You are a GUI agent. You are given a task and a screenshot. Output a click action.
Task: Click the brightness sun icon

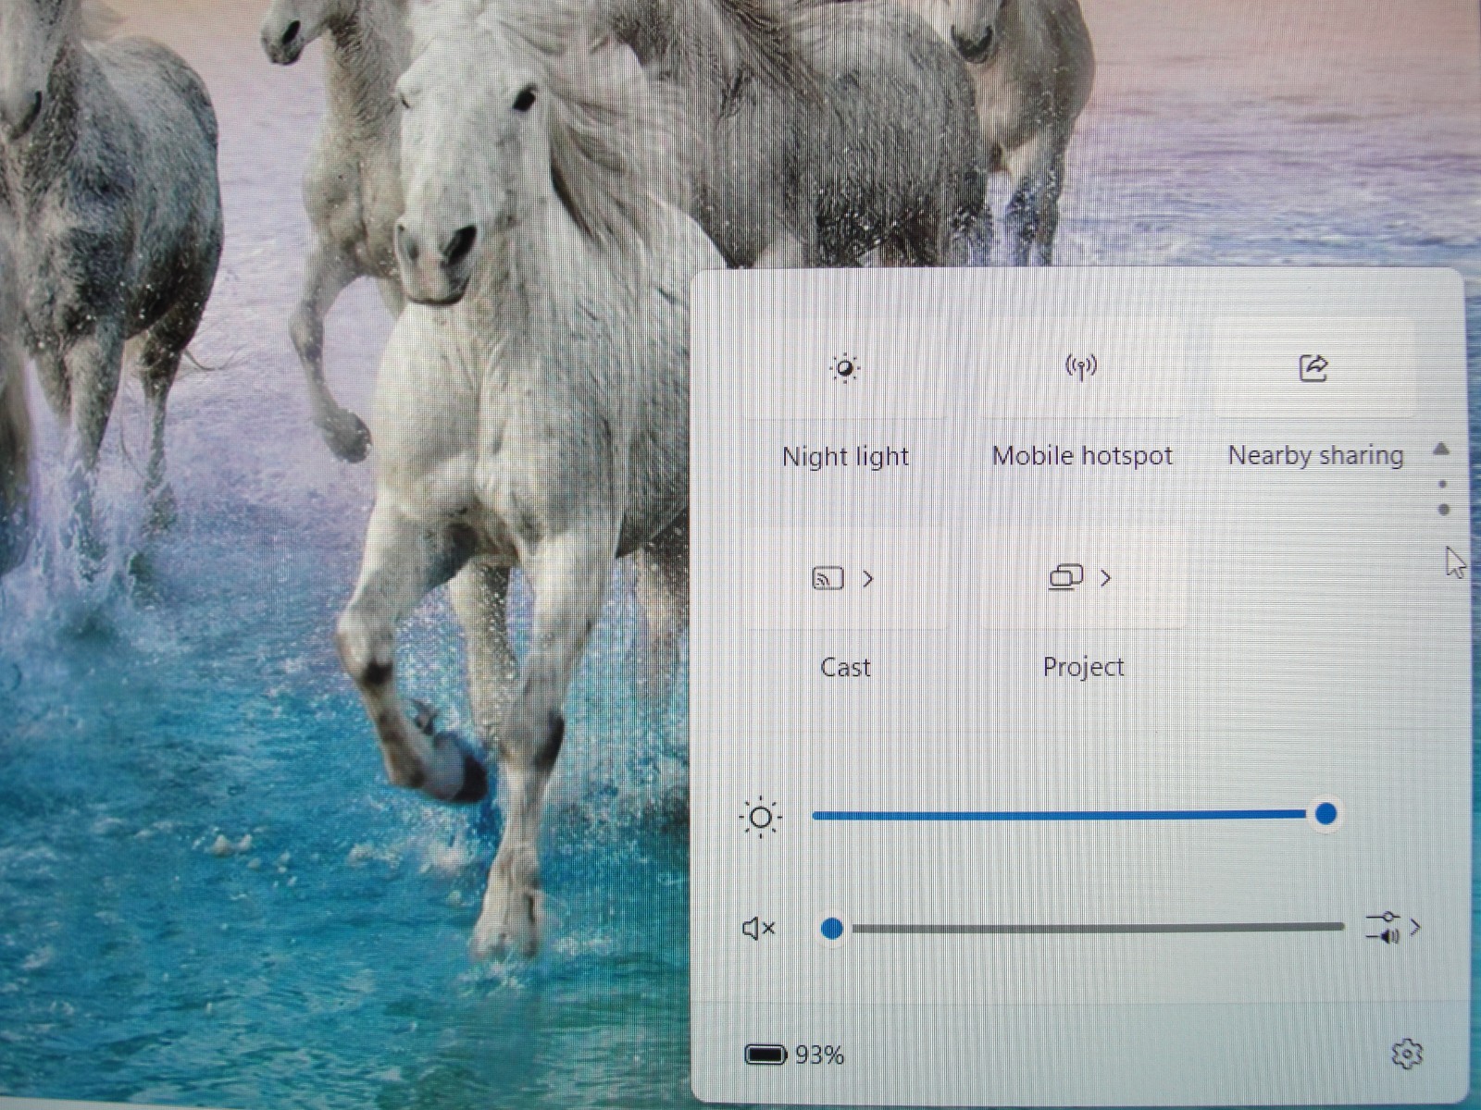[761, 818]
